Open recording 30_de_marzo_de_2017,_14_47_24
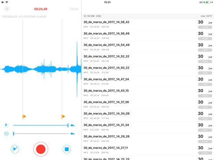214x160 pixels. click(x=148, y=81)
